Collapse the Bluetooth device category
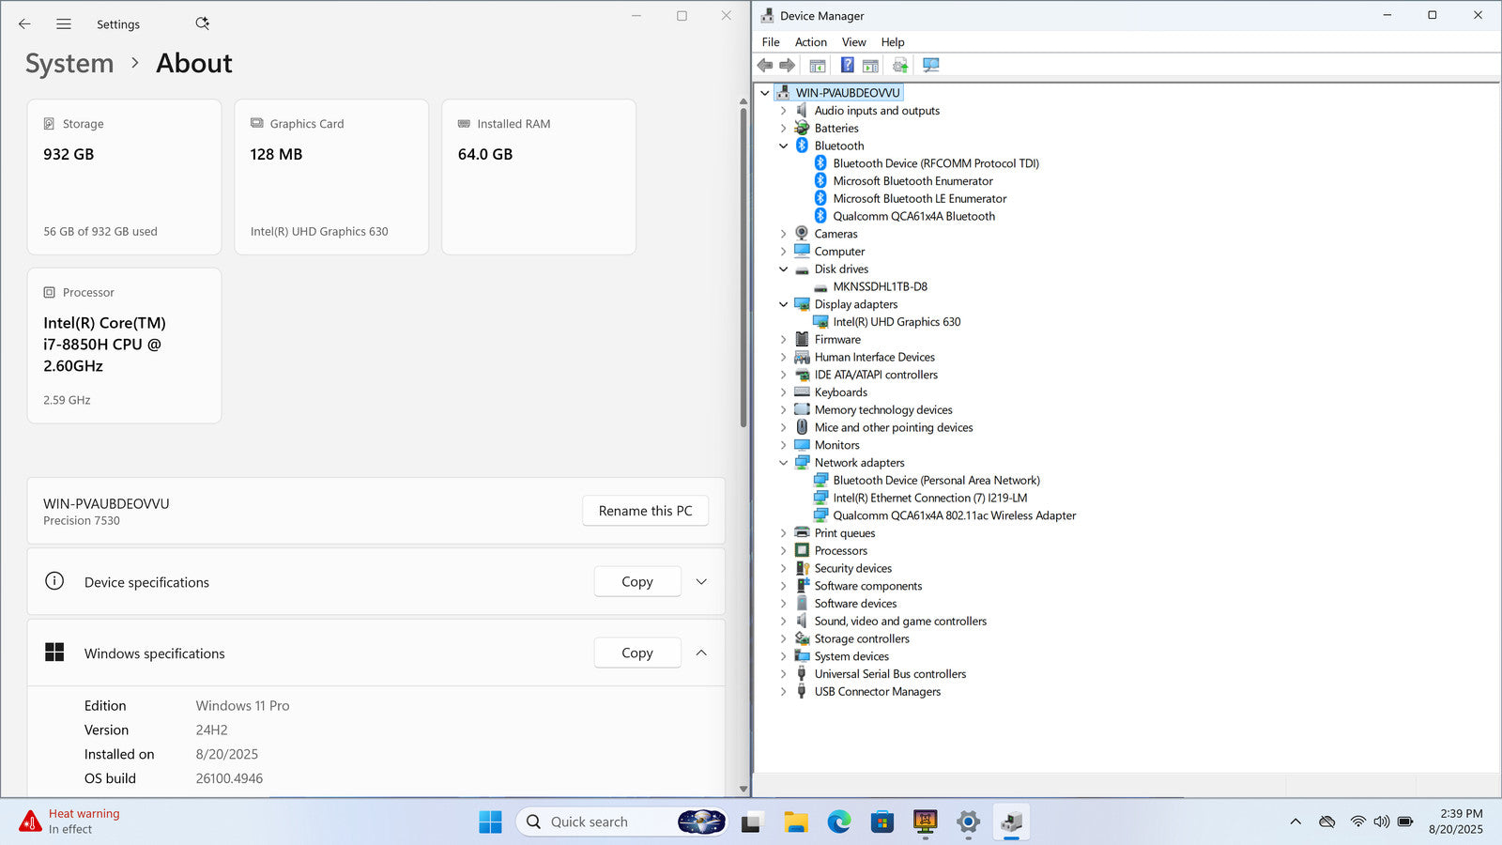Screen dimensions: 1502x845 tap(784, 146)
